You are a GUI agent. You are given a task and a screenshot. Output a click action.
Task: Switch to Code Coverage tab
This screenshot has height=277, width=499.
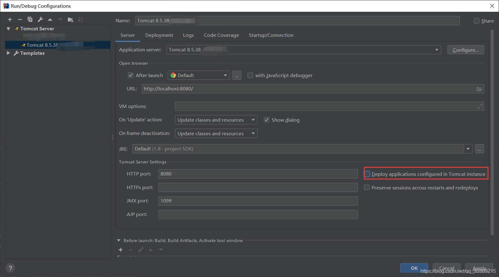tap(221, 35)
